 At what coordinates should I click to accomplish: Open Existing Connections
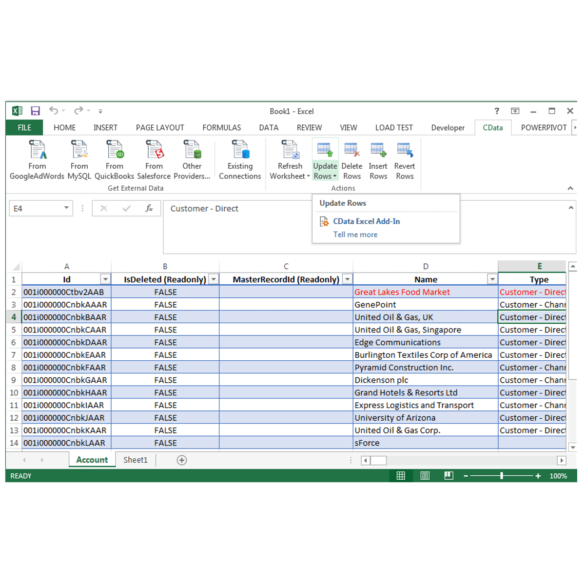(x=240, y=160)
